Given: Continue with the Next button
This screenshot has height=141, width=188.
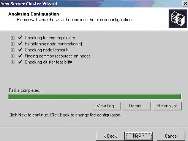Looking at the screenshot, I should click(x=139, y=136).
